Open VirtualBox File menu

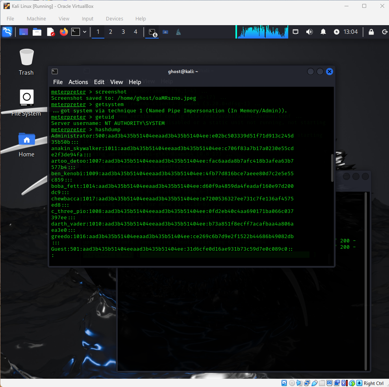[10, 19]
